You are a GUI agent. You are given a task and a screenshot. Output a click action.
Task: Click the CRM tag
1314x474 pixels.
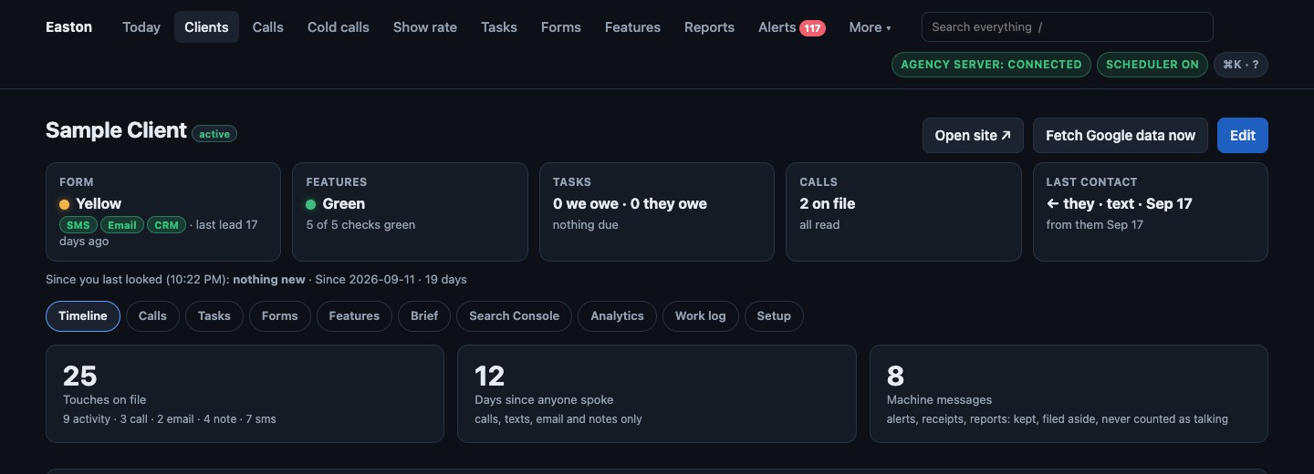click(166, 225)
